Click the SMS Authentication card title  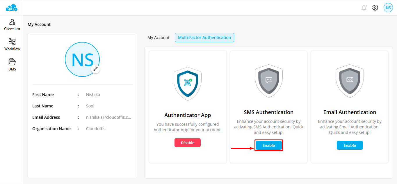pyautogui.click(x=269, y=112)
